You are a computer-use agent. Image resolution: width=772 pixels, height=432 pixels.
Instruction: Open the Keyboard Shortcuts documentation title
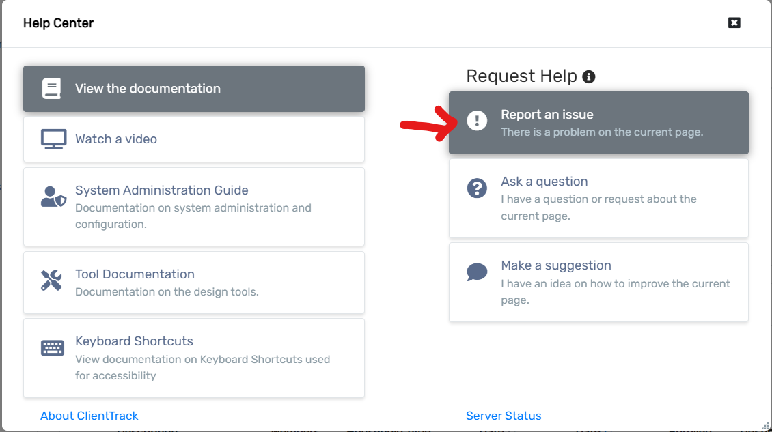134,341
